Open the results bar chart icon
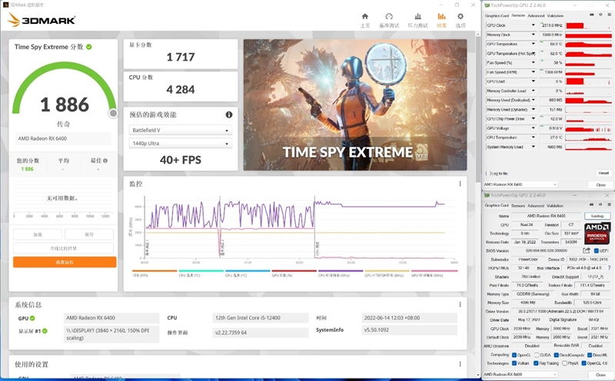This screenshot has width=615, height=381. click(x=441, y=16)
